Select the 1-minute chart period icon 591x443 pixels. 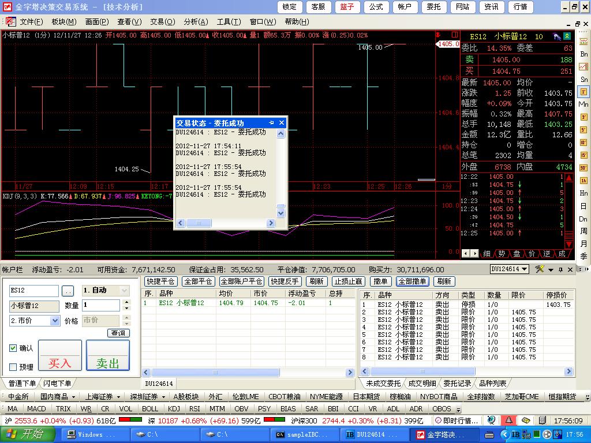click(x=583, y=92)
